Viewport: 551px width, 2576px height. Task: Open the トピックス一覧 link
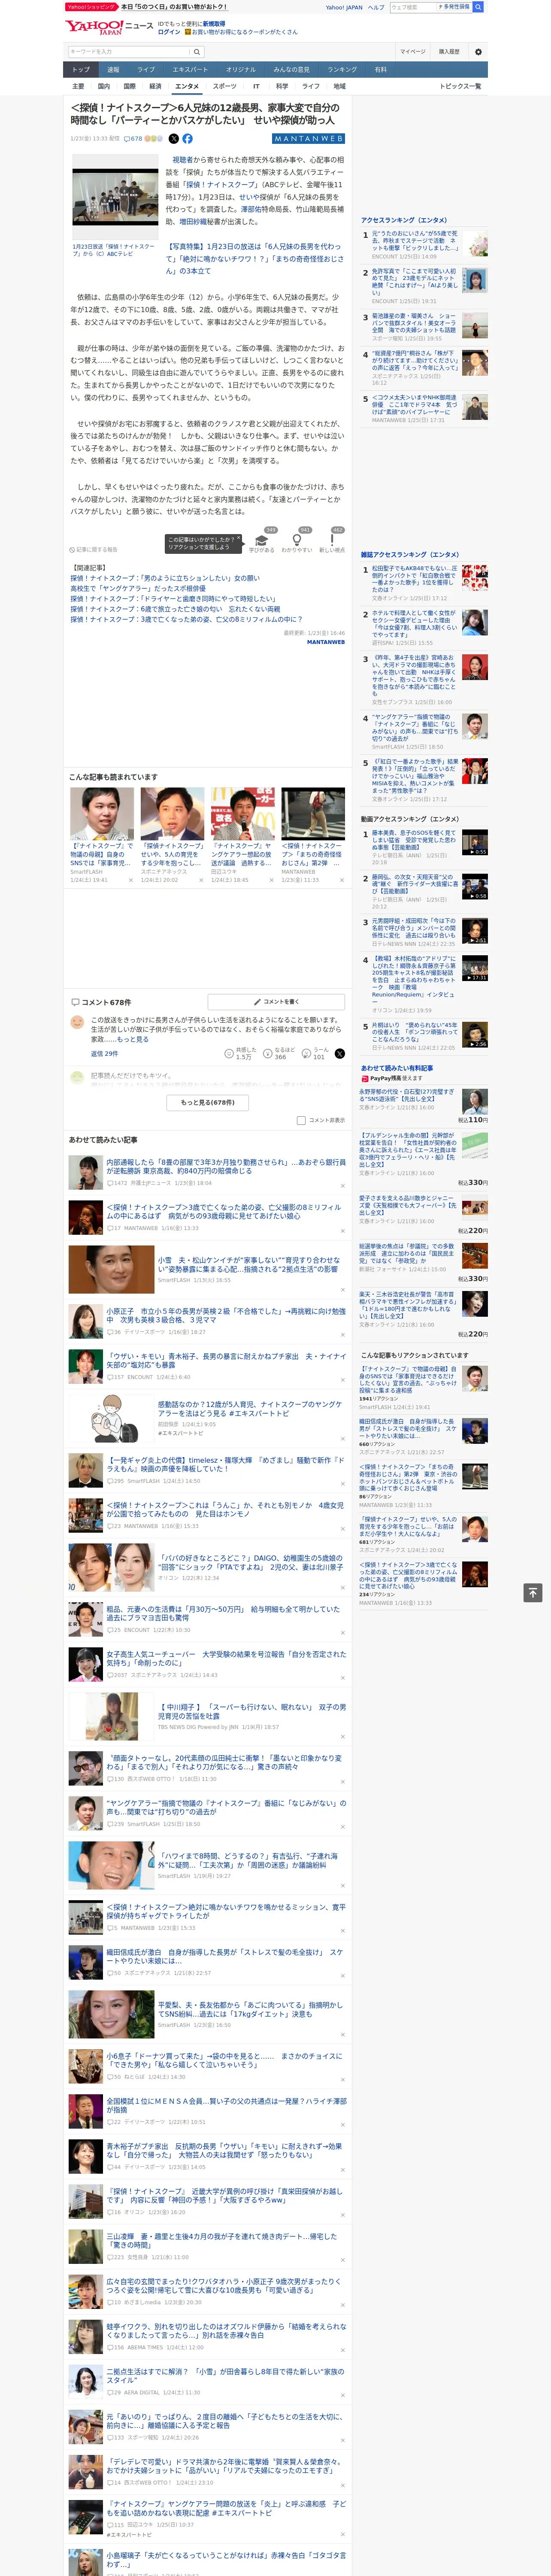460,86
